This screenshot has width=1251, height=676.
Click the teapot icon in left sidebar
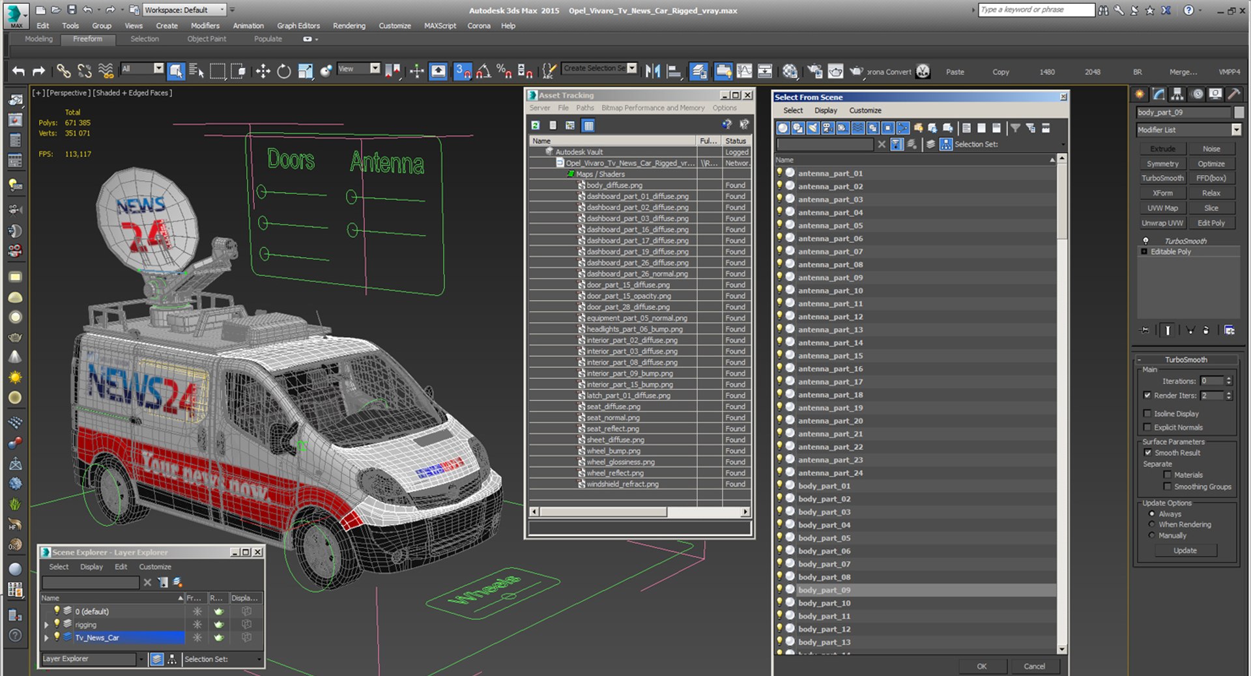[15, 337]
